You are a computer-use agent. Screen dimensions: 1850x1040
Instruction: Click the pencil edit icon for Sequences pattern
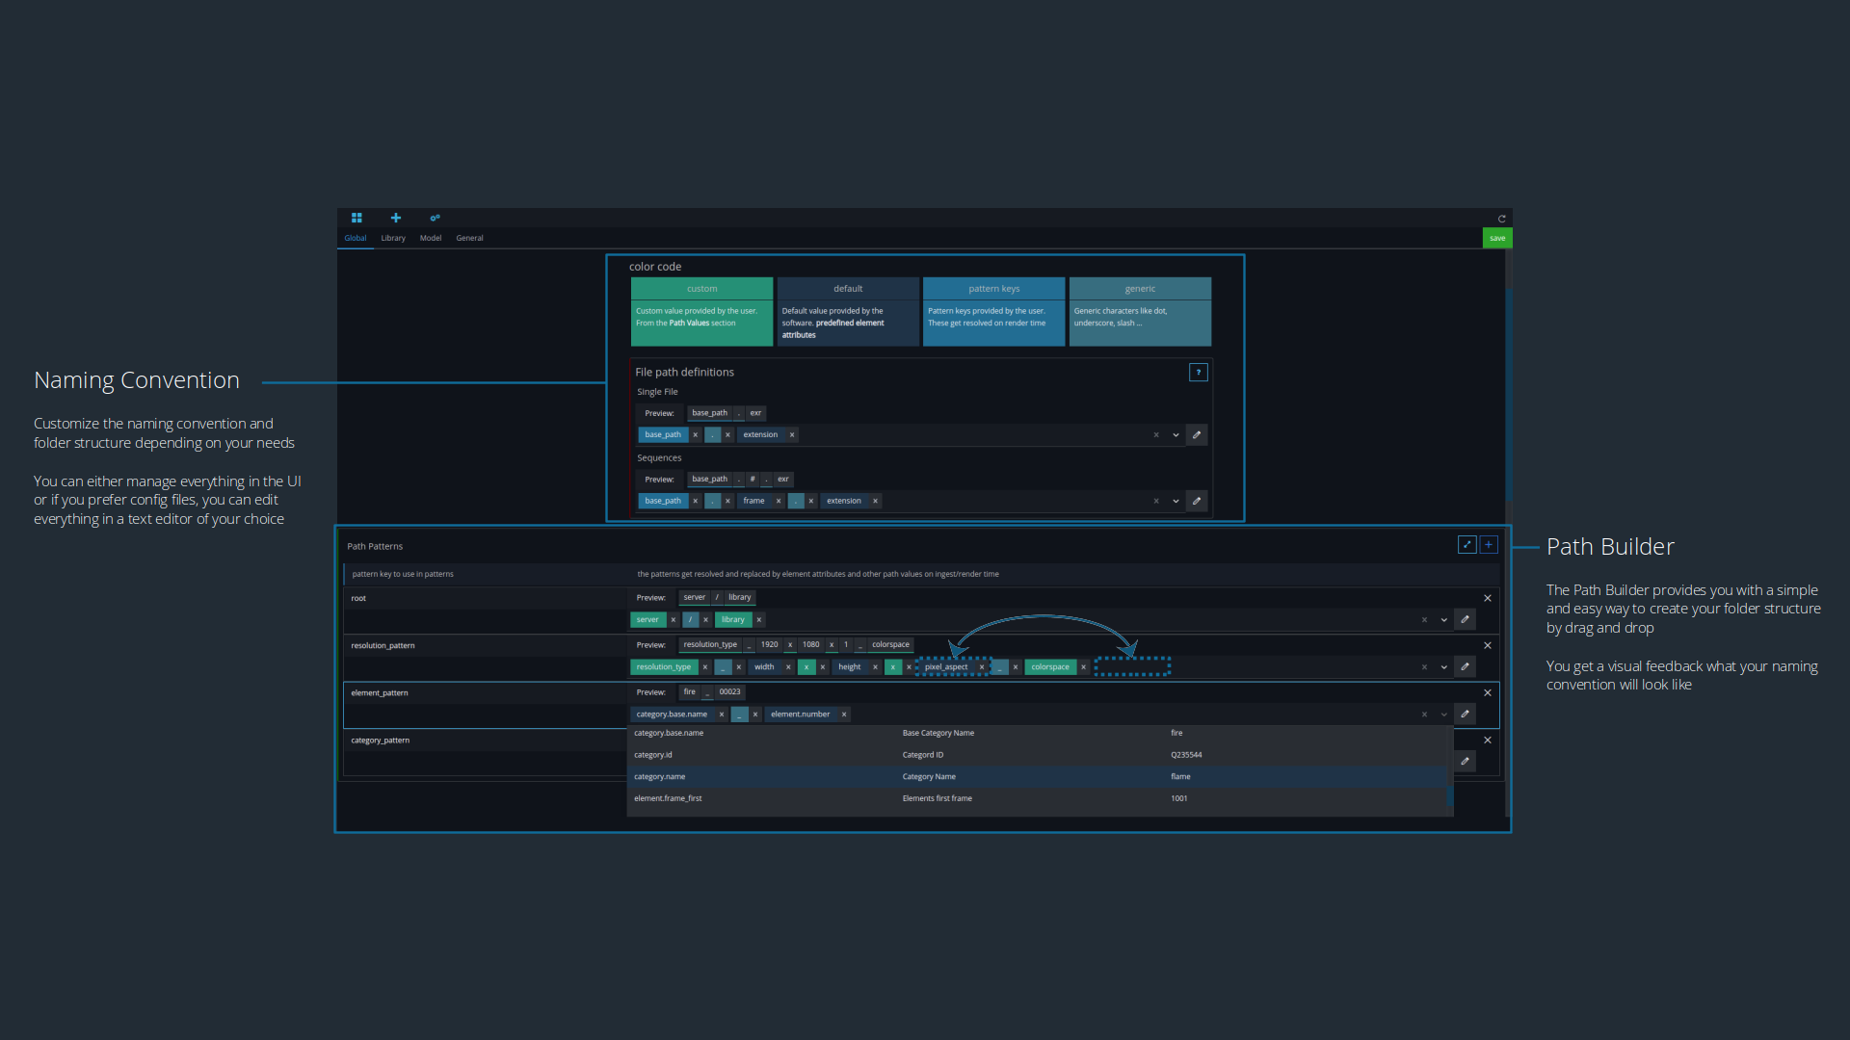(x=1197, y=501)
